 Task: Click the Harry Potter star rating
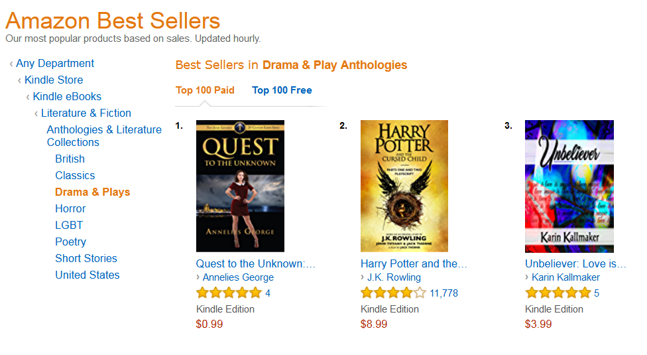pyautogui.click(x=393, y=293)
